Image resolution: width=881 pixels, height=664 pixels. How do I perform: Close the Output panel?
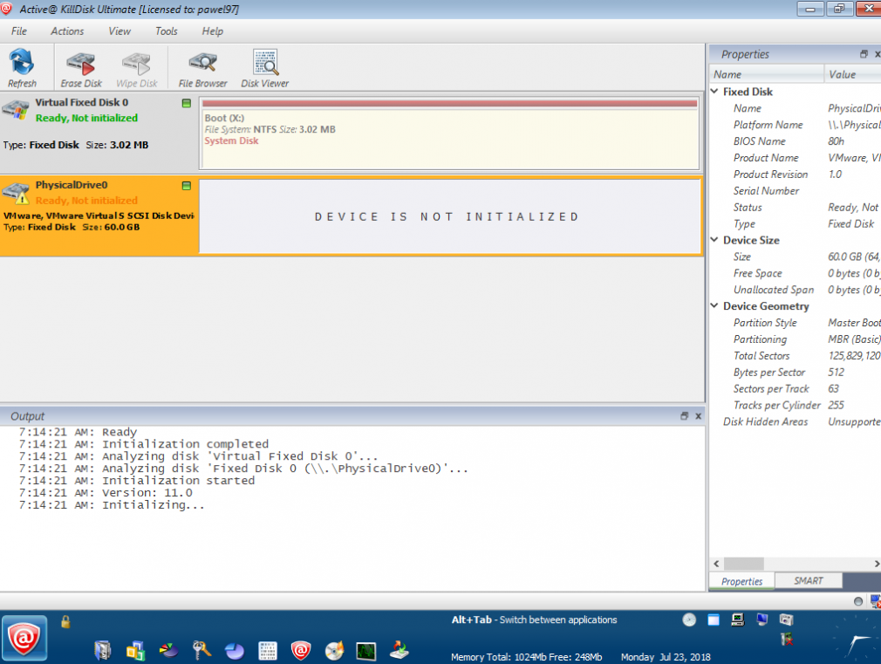pos(699,416)
